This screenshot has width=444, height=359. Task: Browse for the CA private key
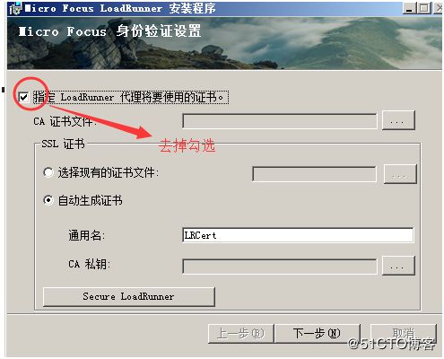click(x=398, y=266)
